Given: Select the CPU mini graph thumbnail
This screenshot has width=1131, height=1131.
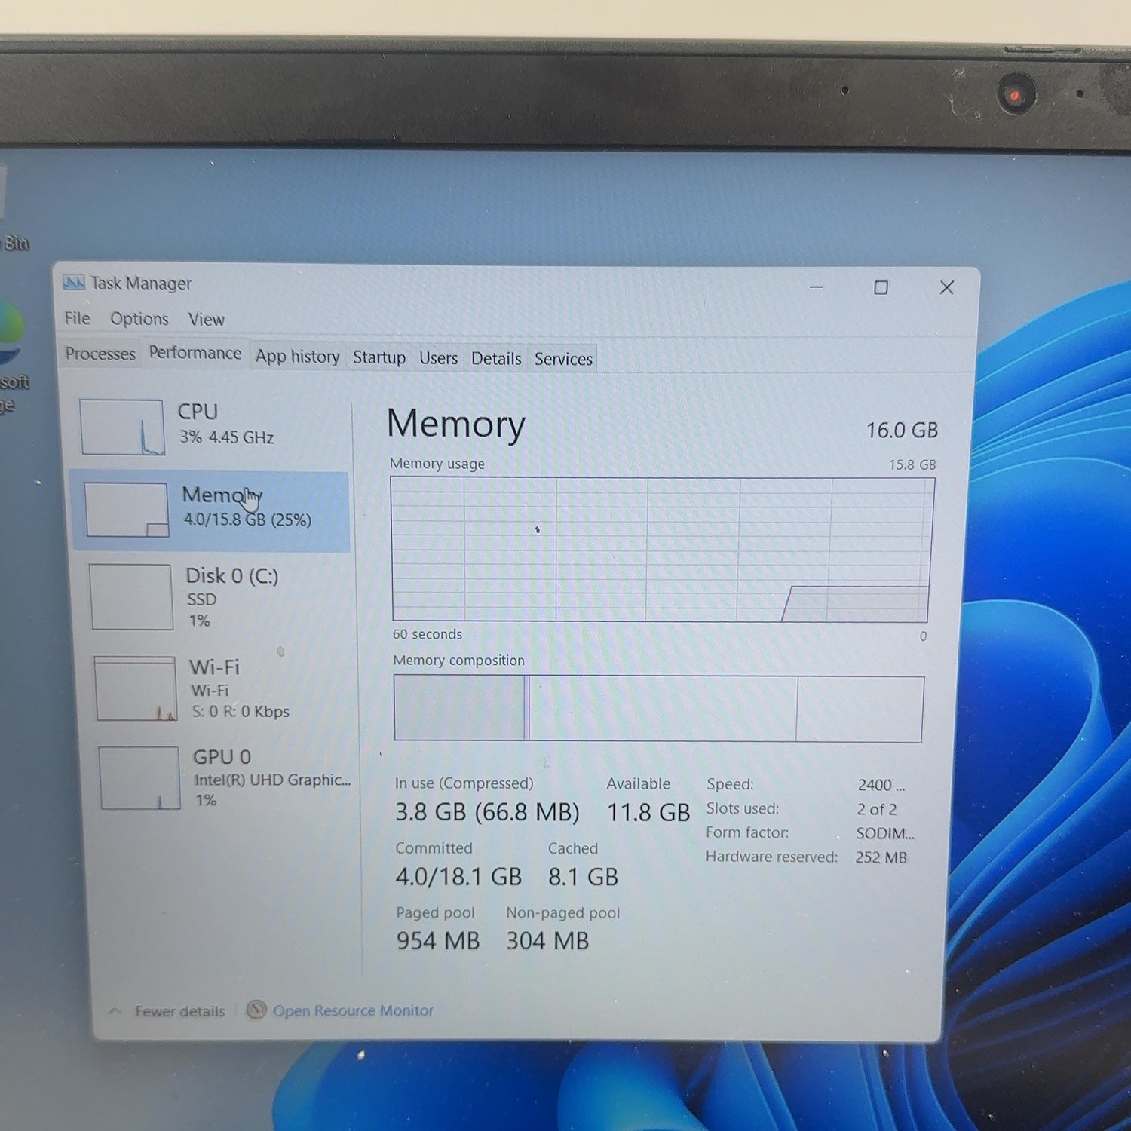Looking at the screenshot, I should coord(122,428).
